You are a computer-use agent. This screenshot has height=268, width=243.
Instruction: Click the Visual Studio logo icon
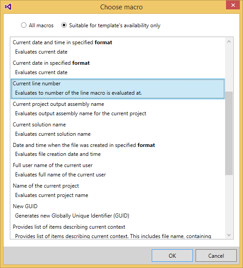8,7
